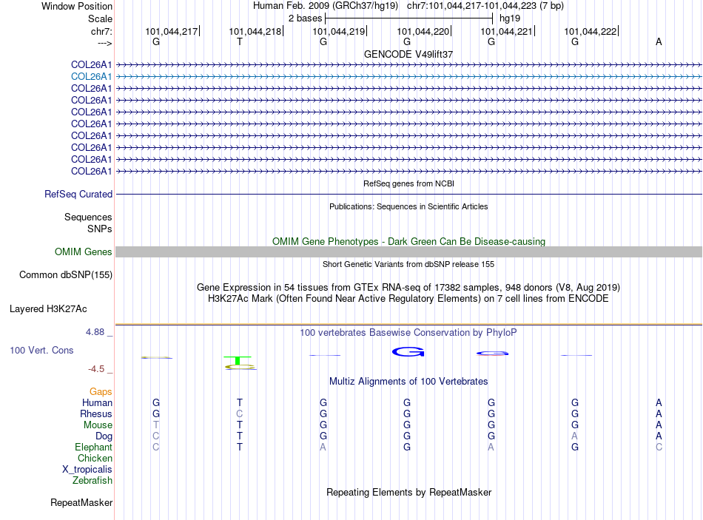Click the -4.5 lower scale value
Screen dimensions: 703x520
pos(96,369)
